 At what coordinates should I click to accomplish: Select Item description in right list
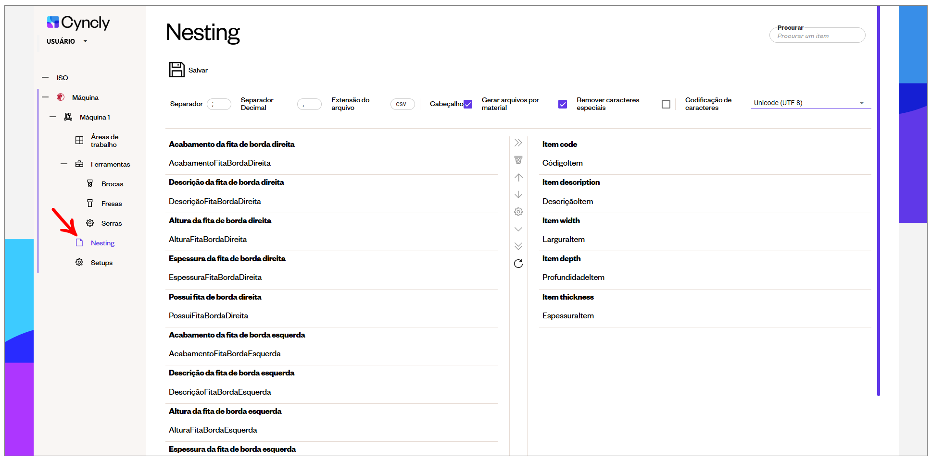click(571, 182)
